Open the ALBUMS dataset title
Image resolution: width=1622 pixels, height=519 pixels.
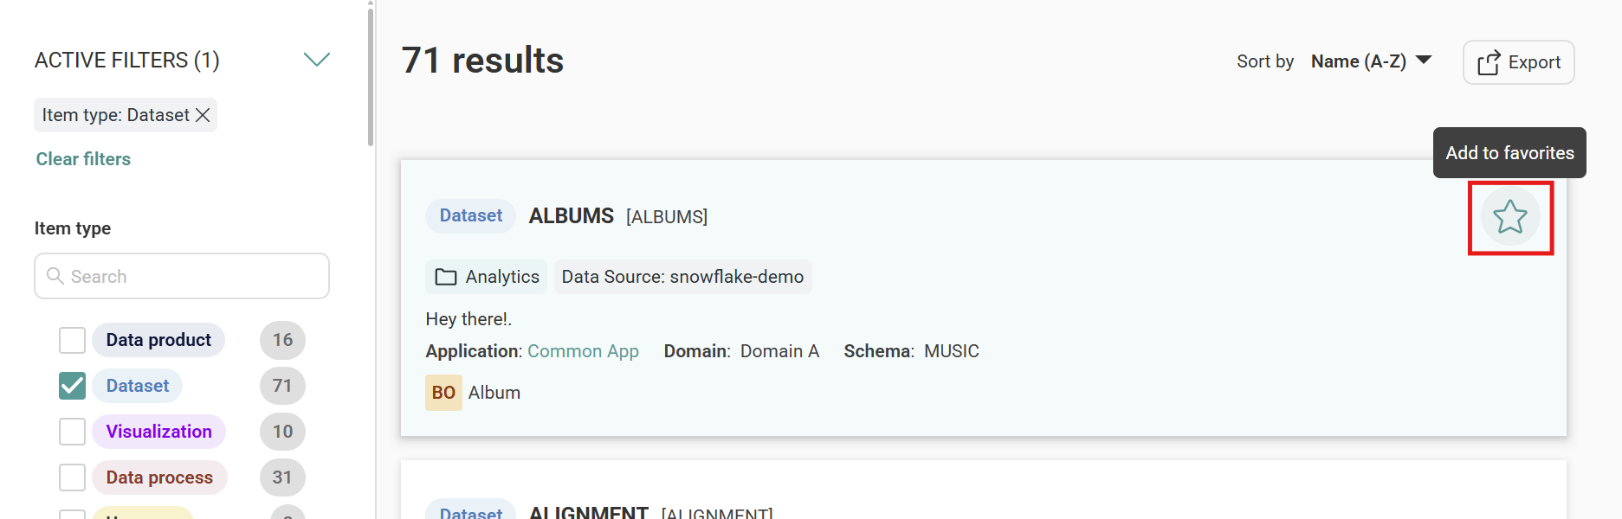pos(571,216)
